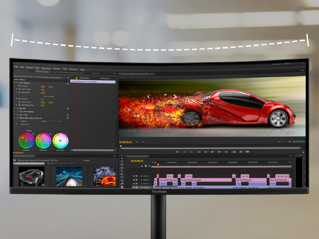Image resolution: width=319 pixels, height=239 pixels.
Task: Toggle Anchor Point stopwatch animation
Action: pos(20,102)
